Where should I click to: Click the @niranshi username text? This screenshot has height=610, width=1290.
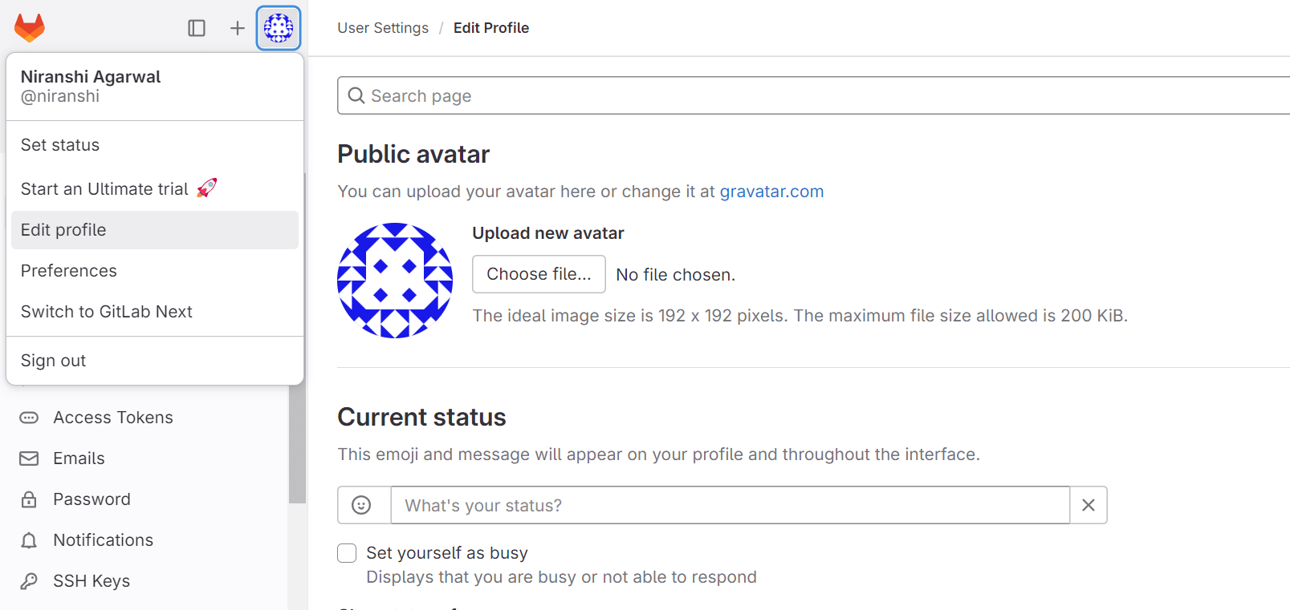pos(60,96)
